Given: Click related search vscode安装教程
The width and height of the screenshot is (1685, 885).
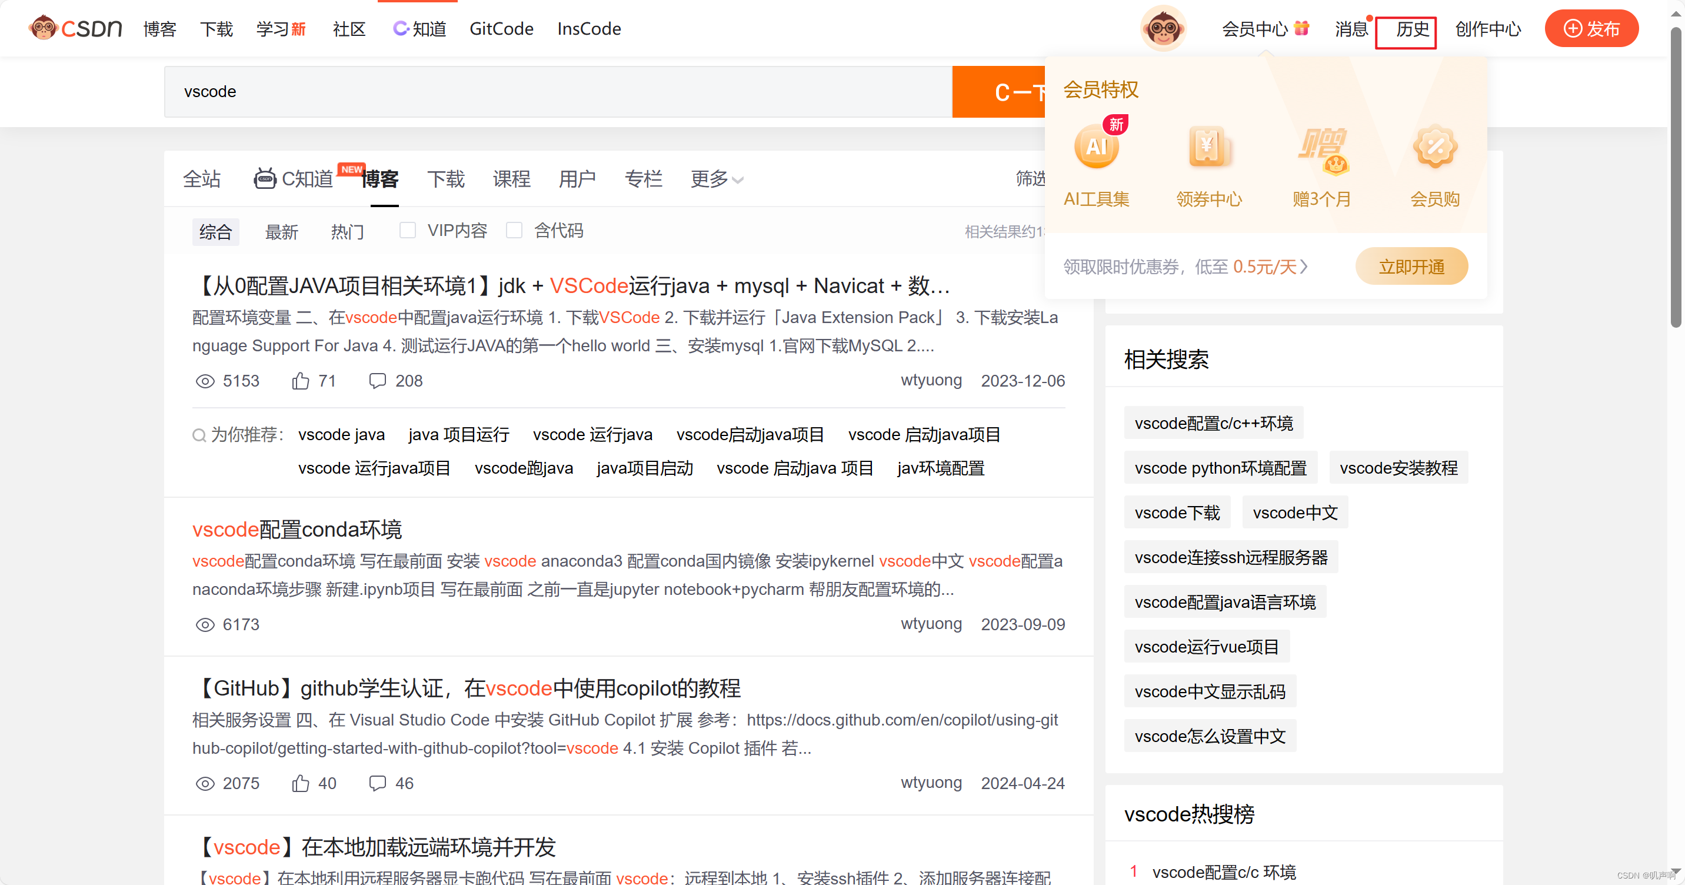Looking at the screenshot, I should [1398, 468].
